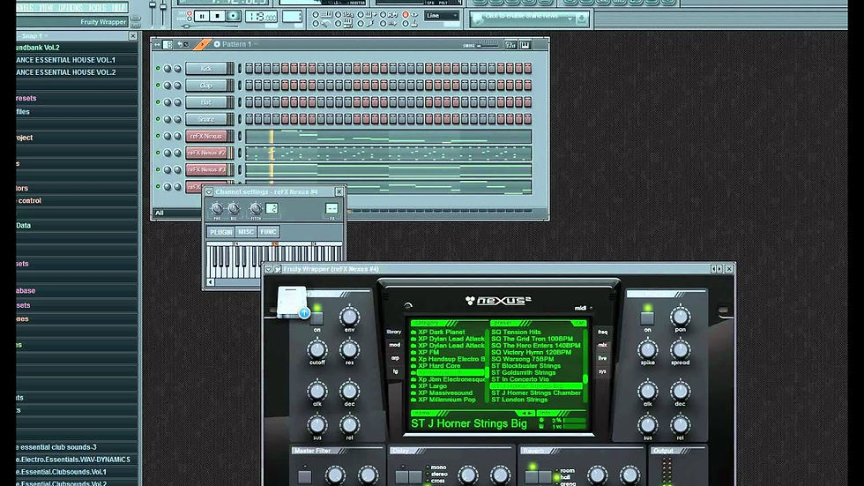864x486 pixels.
Task: Adjust the step sequencer swing slider
Action: pyautogui.click(x=488, y=45)
